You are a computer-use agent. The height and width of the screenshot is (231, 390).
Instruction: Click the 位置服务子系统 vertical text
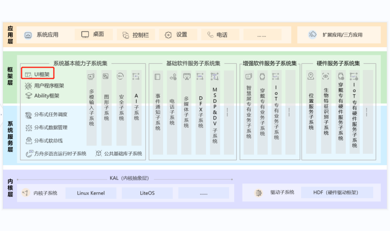[311, 111]
